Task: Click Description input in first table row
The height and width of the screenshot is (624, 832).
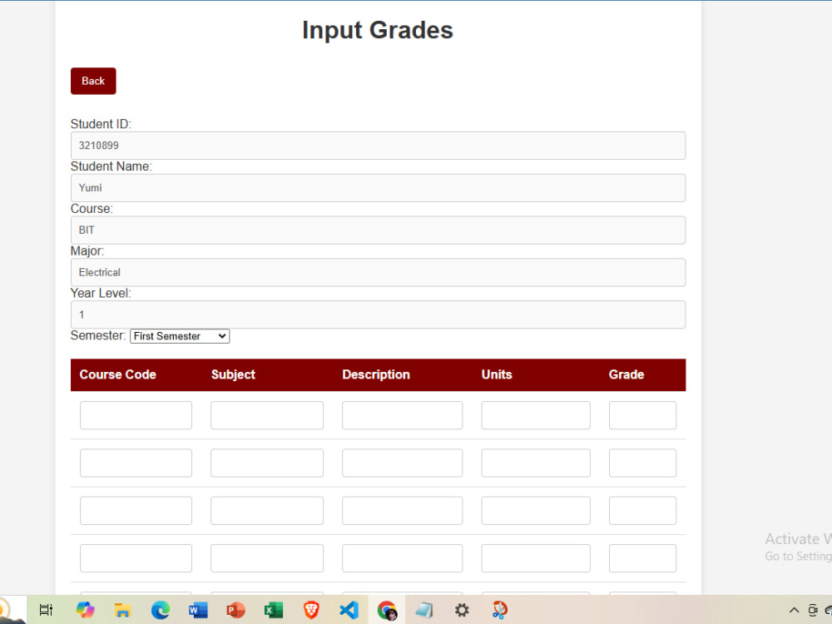Action: point(402,415)
